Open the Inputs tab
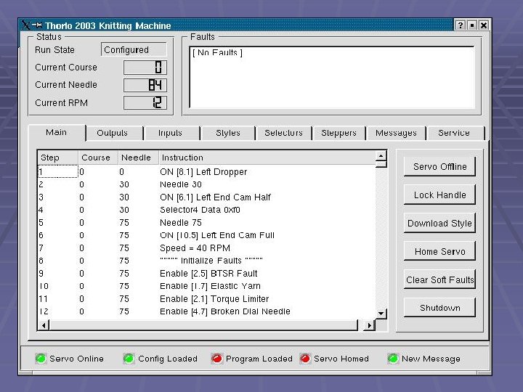523x392 pixels. point(170,133)
